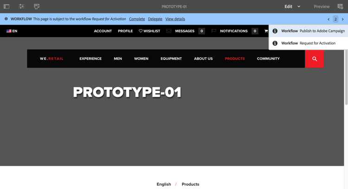Click the page vertical scrollbar
This screenshot has height=189, width=348.
click(x=346, y=77)
